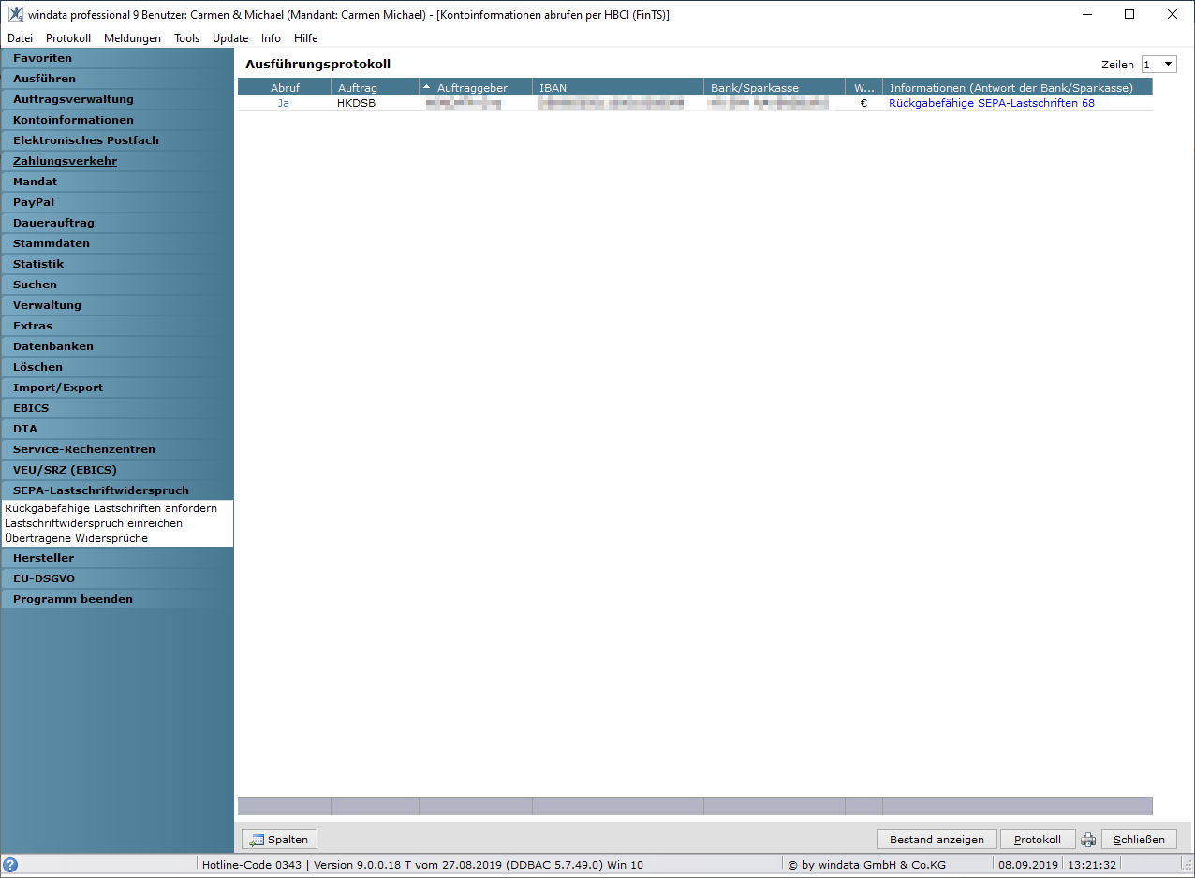Expand the Favoriten sidebar section

pyautogui.click(x=117, y=58)
